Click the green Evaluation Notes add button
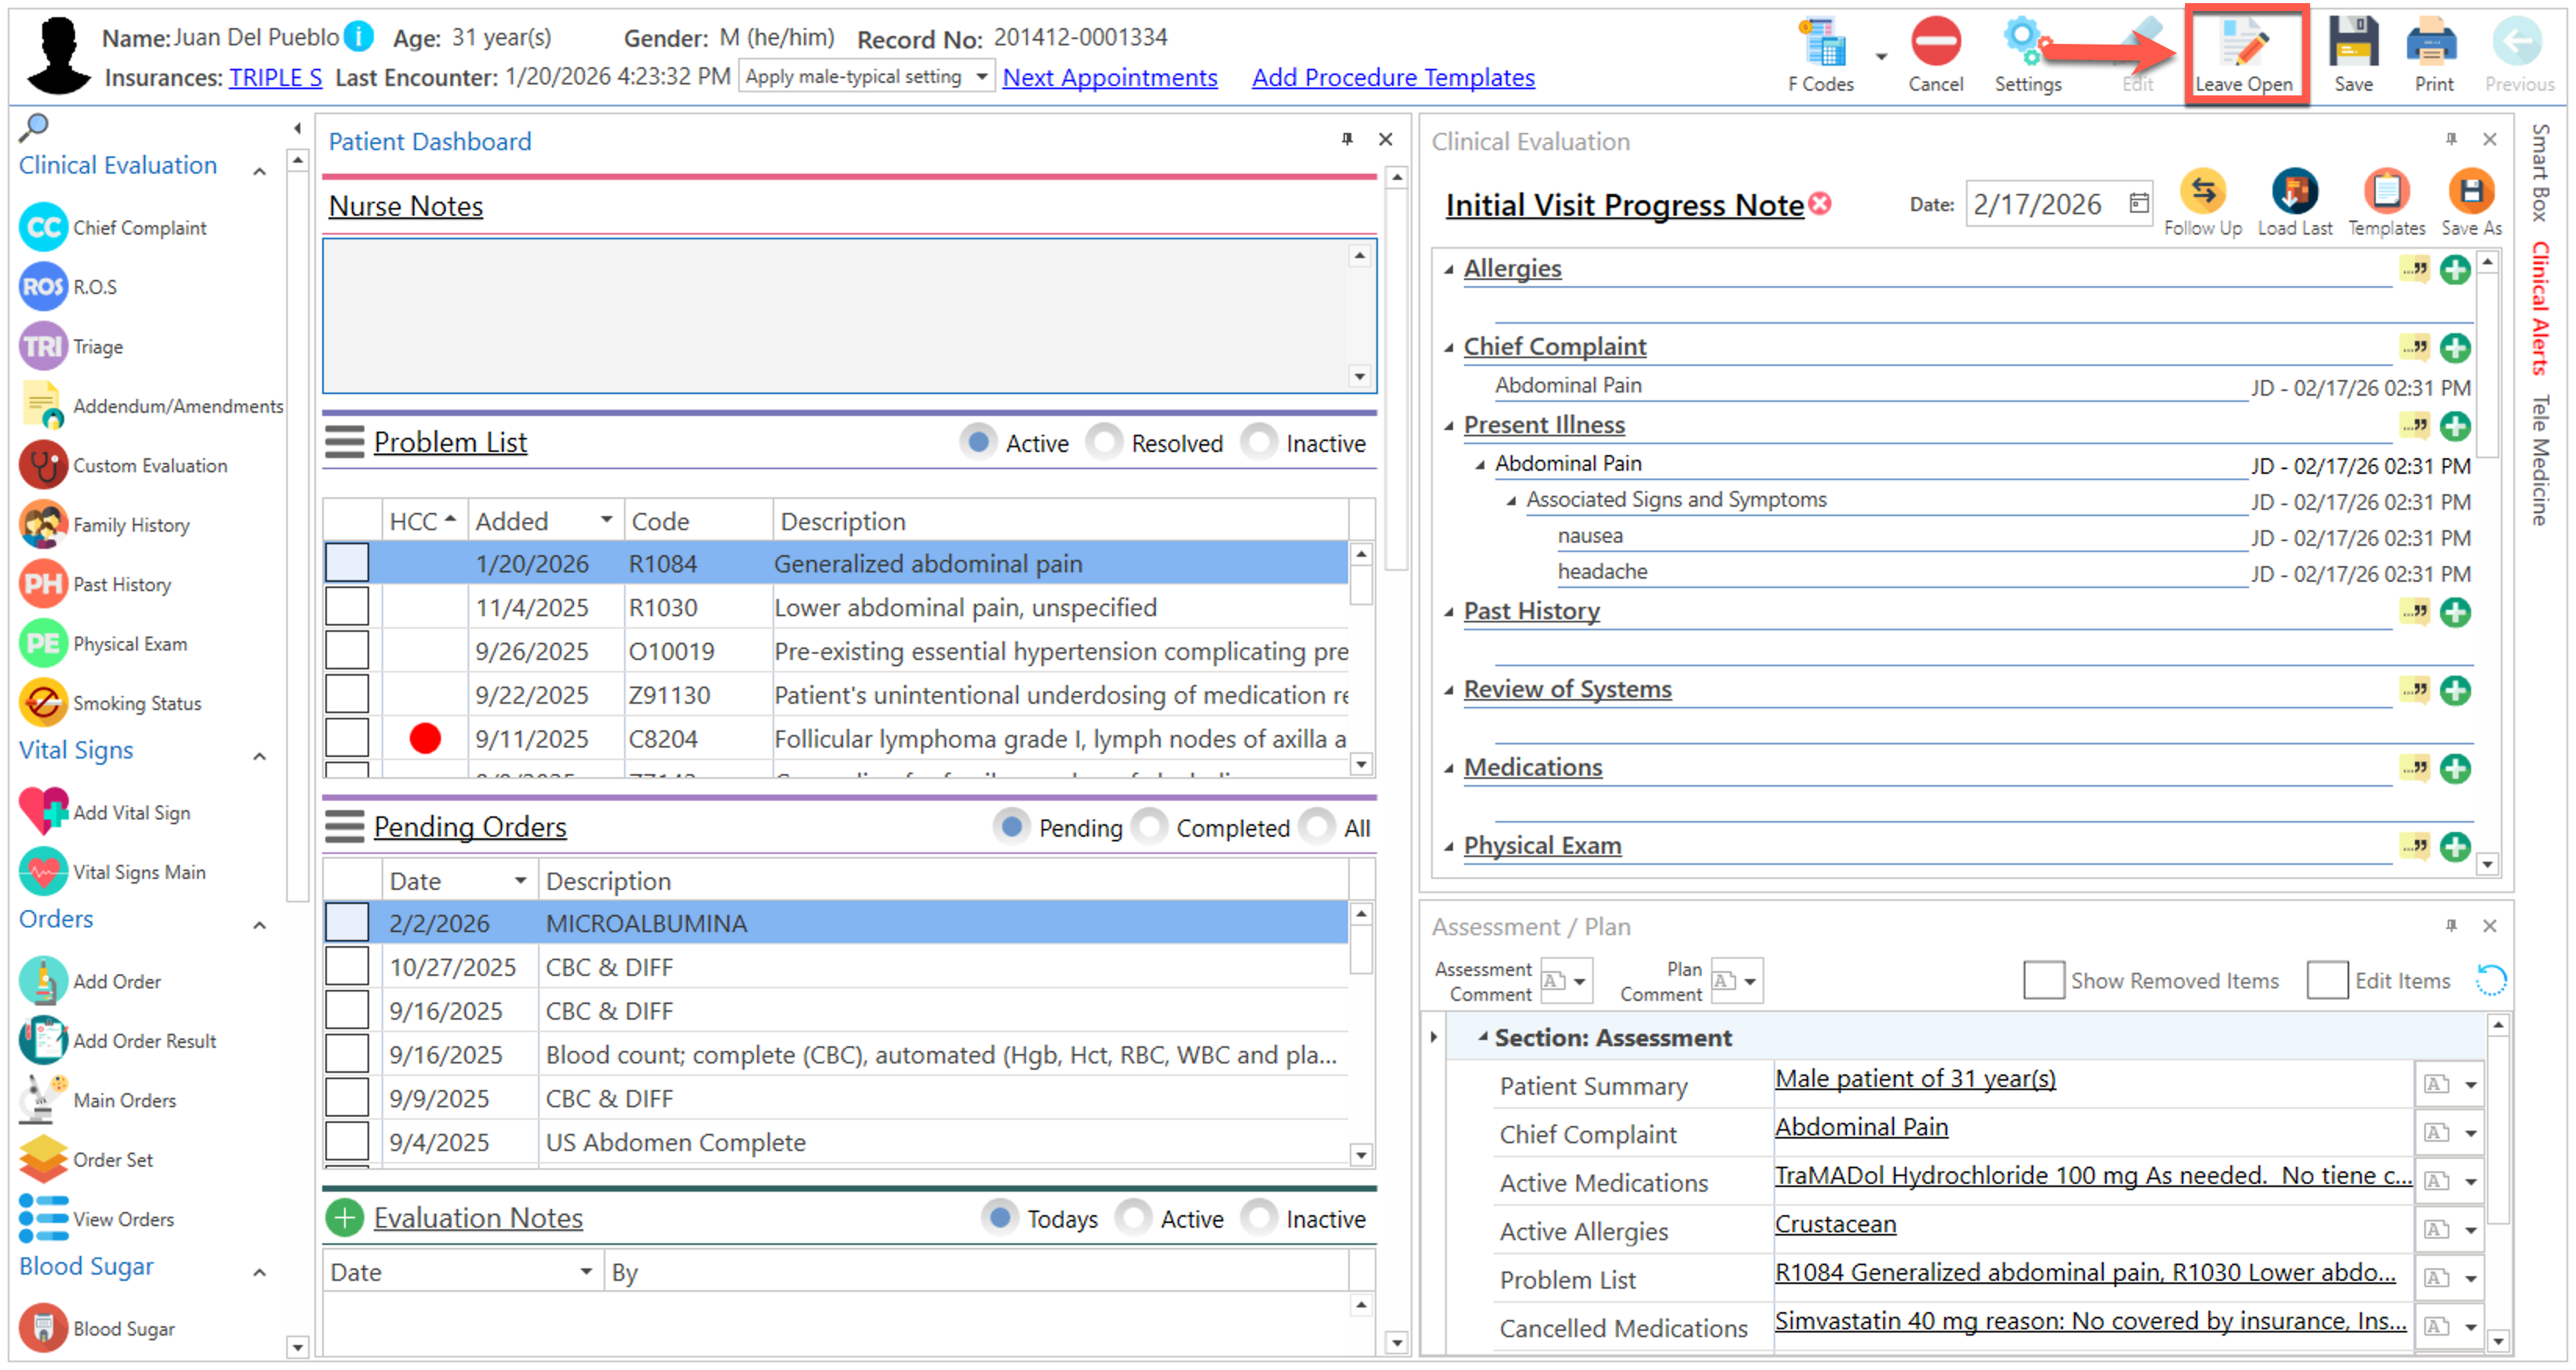2576x1370 pixels. point(344,1217)
